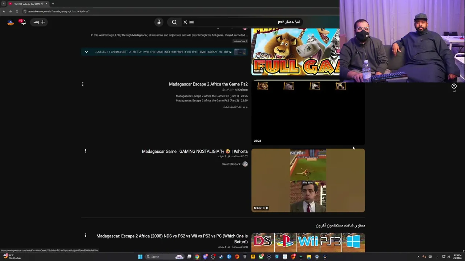This screenshot has height=261, width=465.
Task: Open more options for Escape 2 Africa playlist
Action: (83, 84)
